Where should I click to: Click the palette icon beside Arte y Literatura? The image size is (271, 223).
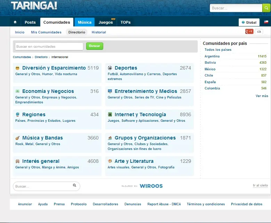[x=110, y=161]
